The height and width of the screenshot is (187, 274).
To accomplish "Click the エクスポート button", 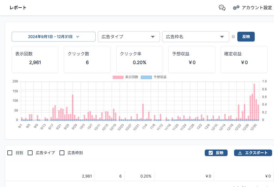I will tap(253, 153).
